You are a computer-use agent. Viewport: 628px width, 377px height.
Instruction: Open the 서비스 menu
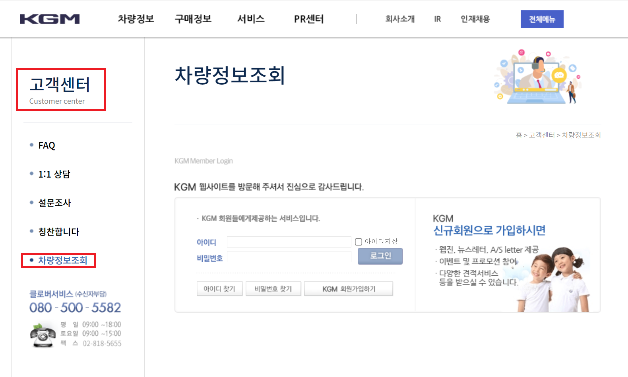coord(251,19)
